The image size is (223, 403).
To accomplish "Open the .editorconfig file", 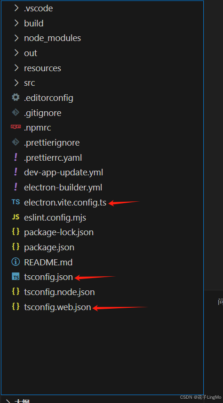I will [48, 98].
